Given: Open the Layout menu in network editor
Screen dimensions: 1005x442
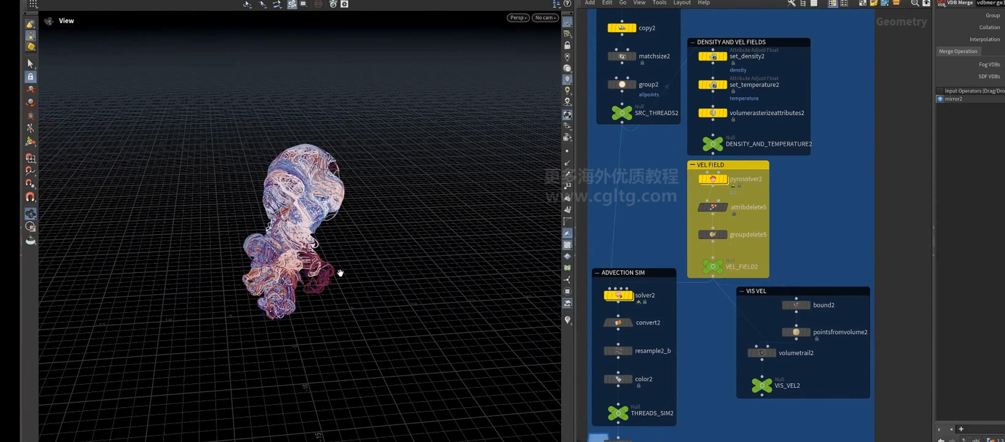Looking at the screenshot, I should pyautogui.click(x=682, y=3).
